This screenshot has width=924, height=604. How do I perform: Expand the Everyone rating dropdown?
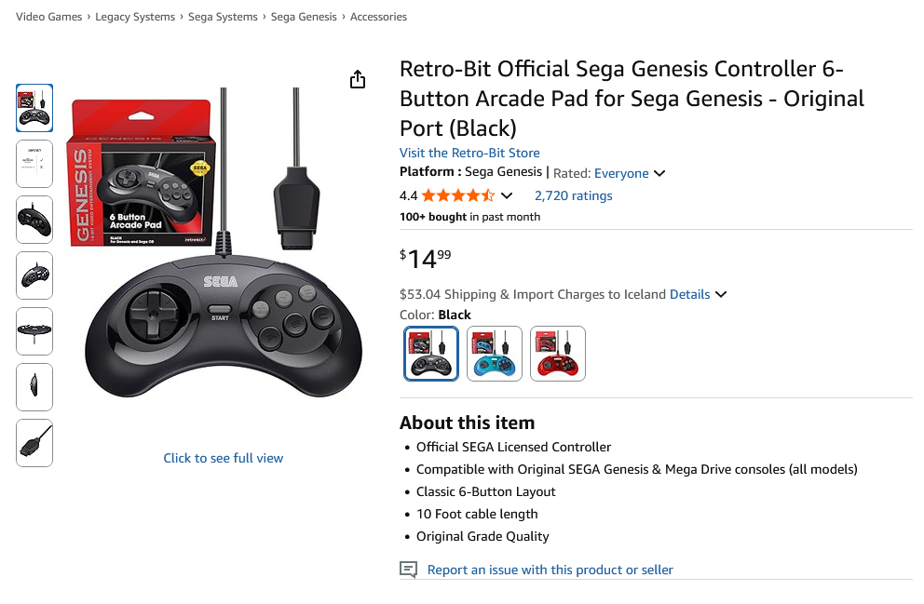pos(659,173)
